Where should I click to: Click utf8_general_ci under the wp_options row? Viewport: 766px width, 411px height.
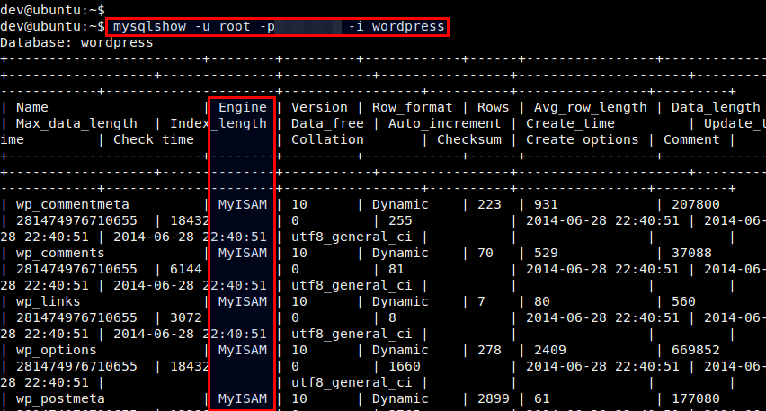coord(352,382)
